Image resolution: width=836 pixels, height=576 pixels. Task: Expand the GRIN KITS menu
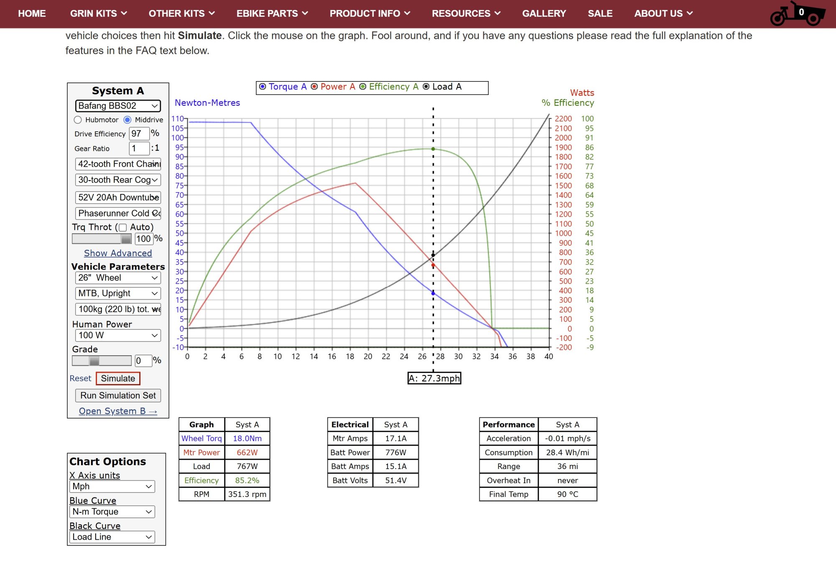(x=99, y=13)
